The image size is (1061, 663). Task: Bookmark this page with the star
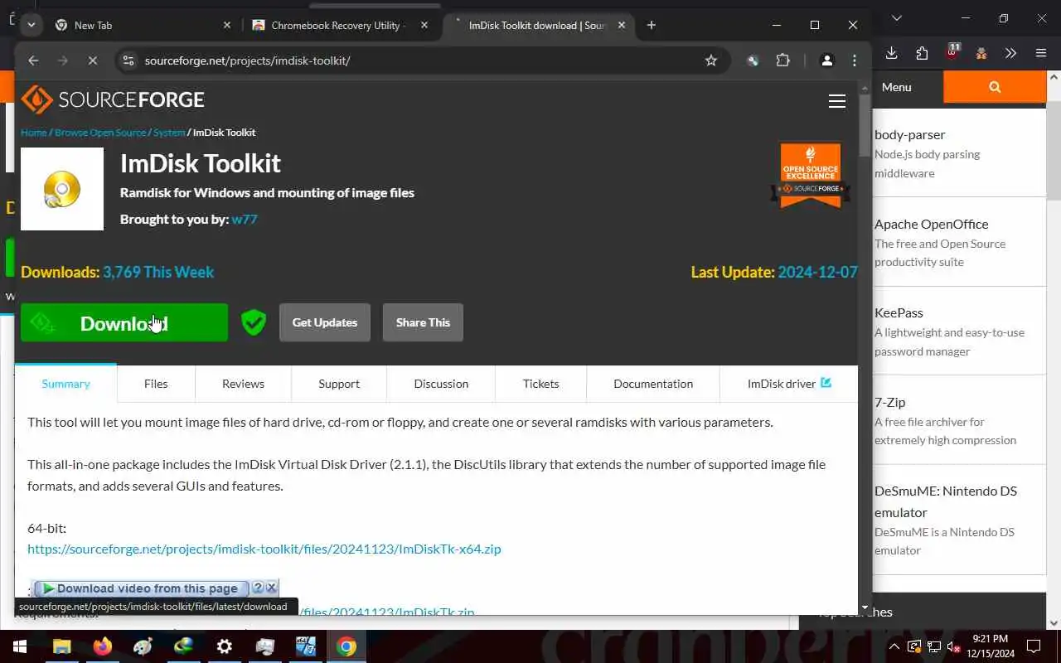[711, 60]
